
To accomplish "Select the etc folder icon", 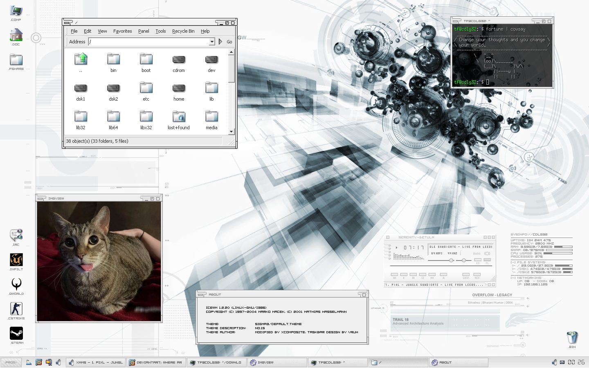I will [146, 88].
